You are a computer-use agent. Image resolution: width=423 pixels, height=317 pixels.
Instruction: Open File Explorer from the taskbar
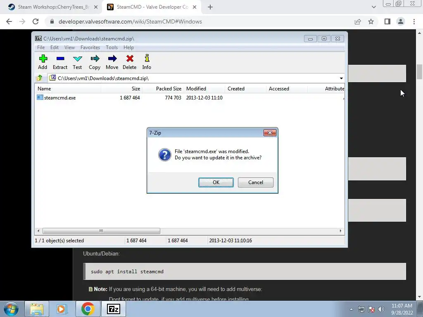click(36, 309)
